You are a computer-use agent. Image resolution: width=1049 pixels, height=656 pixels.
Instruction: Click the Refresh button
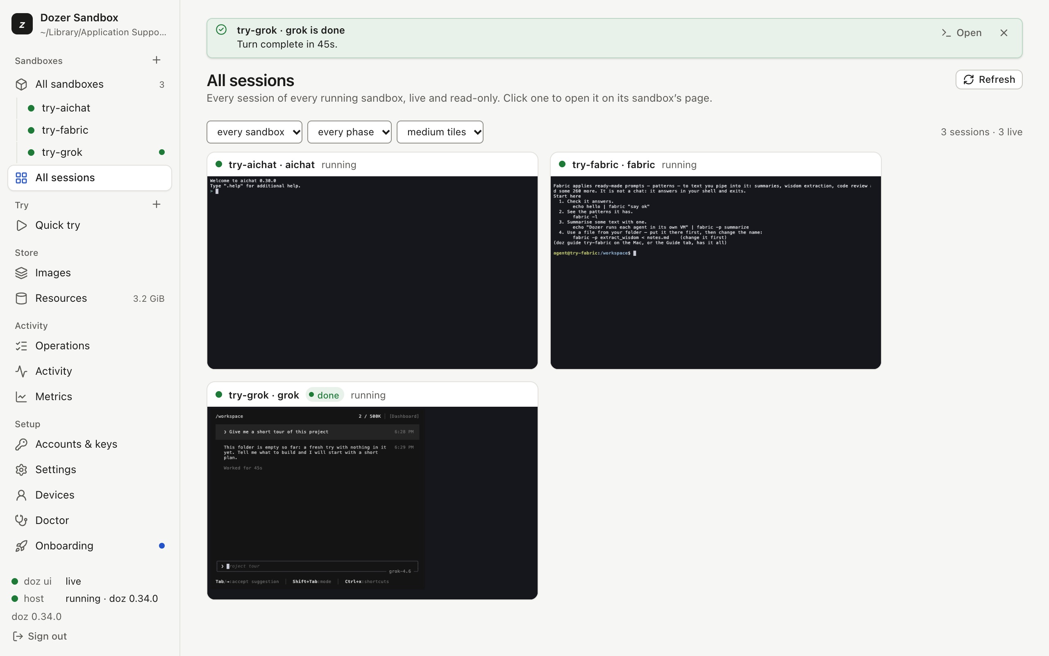tap(989, 80)
